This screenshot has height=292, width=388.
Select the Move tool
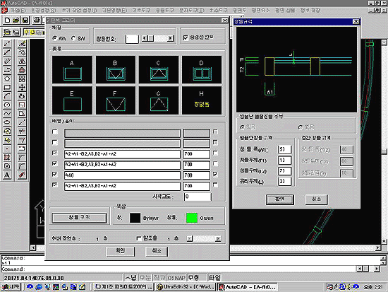[x=22, y=88]
